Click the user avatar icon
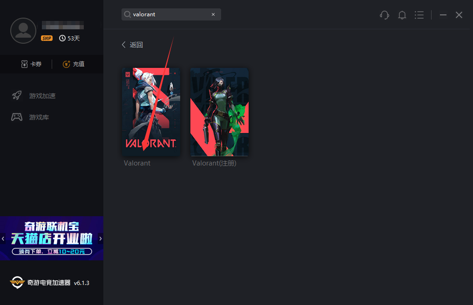The height and width of the screenshot is (305, 473). tap(23, 30)
